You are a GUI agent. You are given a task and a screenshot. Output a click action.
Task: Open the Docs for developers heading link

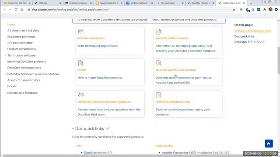[x=91, y=38]
